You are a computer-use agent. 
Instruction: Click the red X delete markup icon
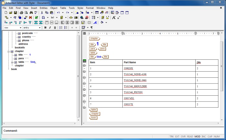pyautogui.click(x=30, y=17)
